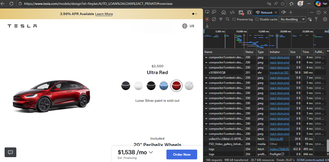Add this page to favorites star
Screen dimensions: 329x162
[x=283, y=4]
